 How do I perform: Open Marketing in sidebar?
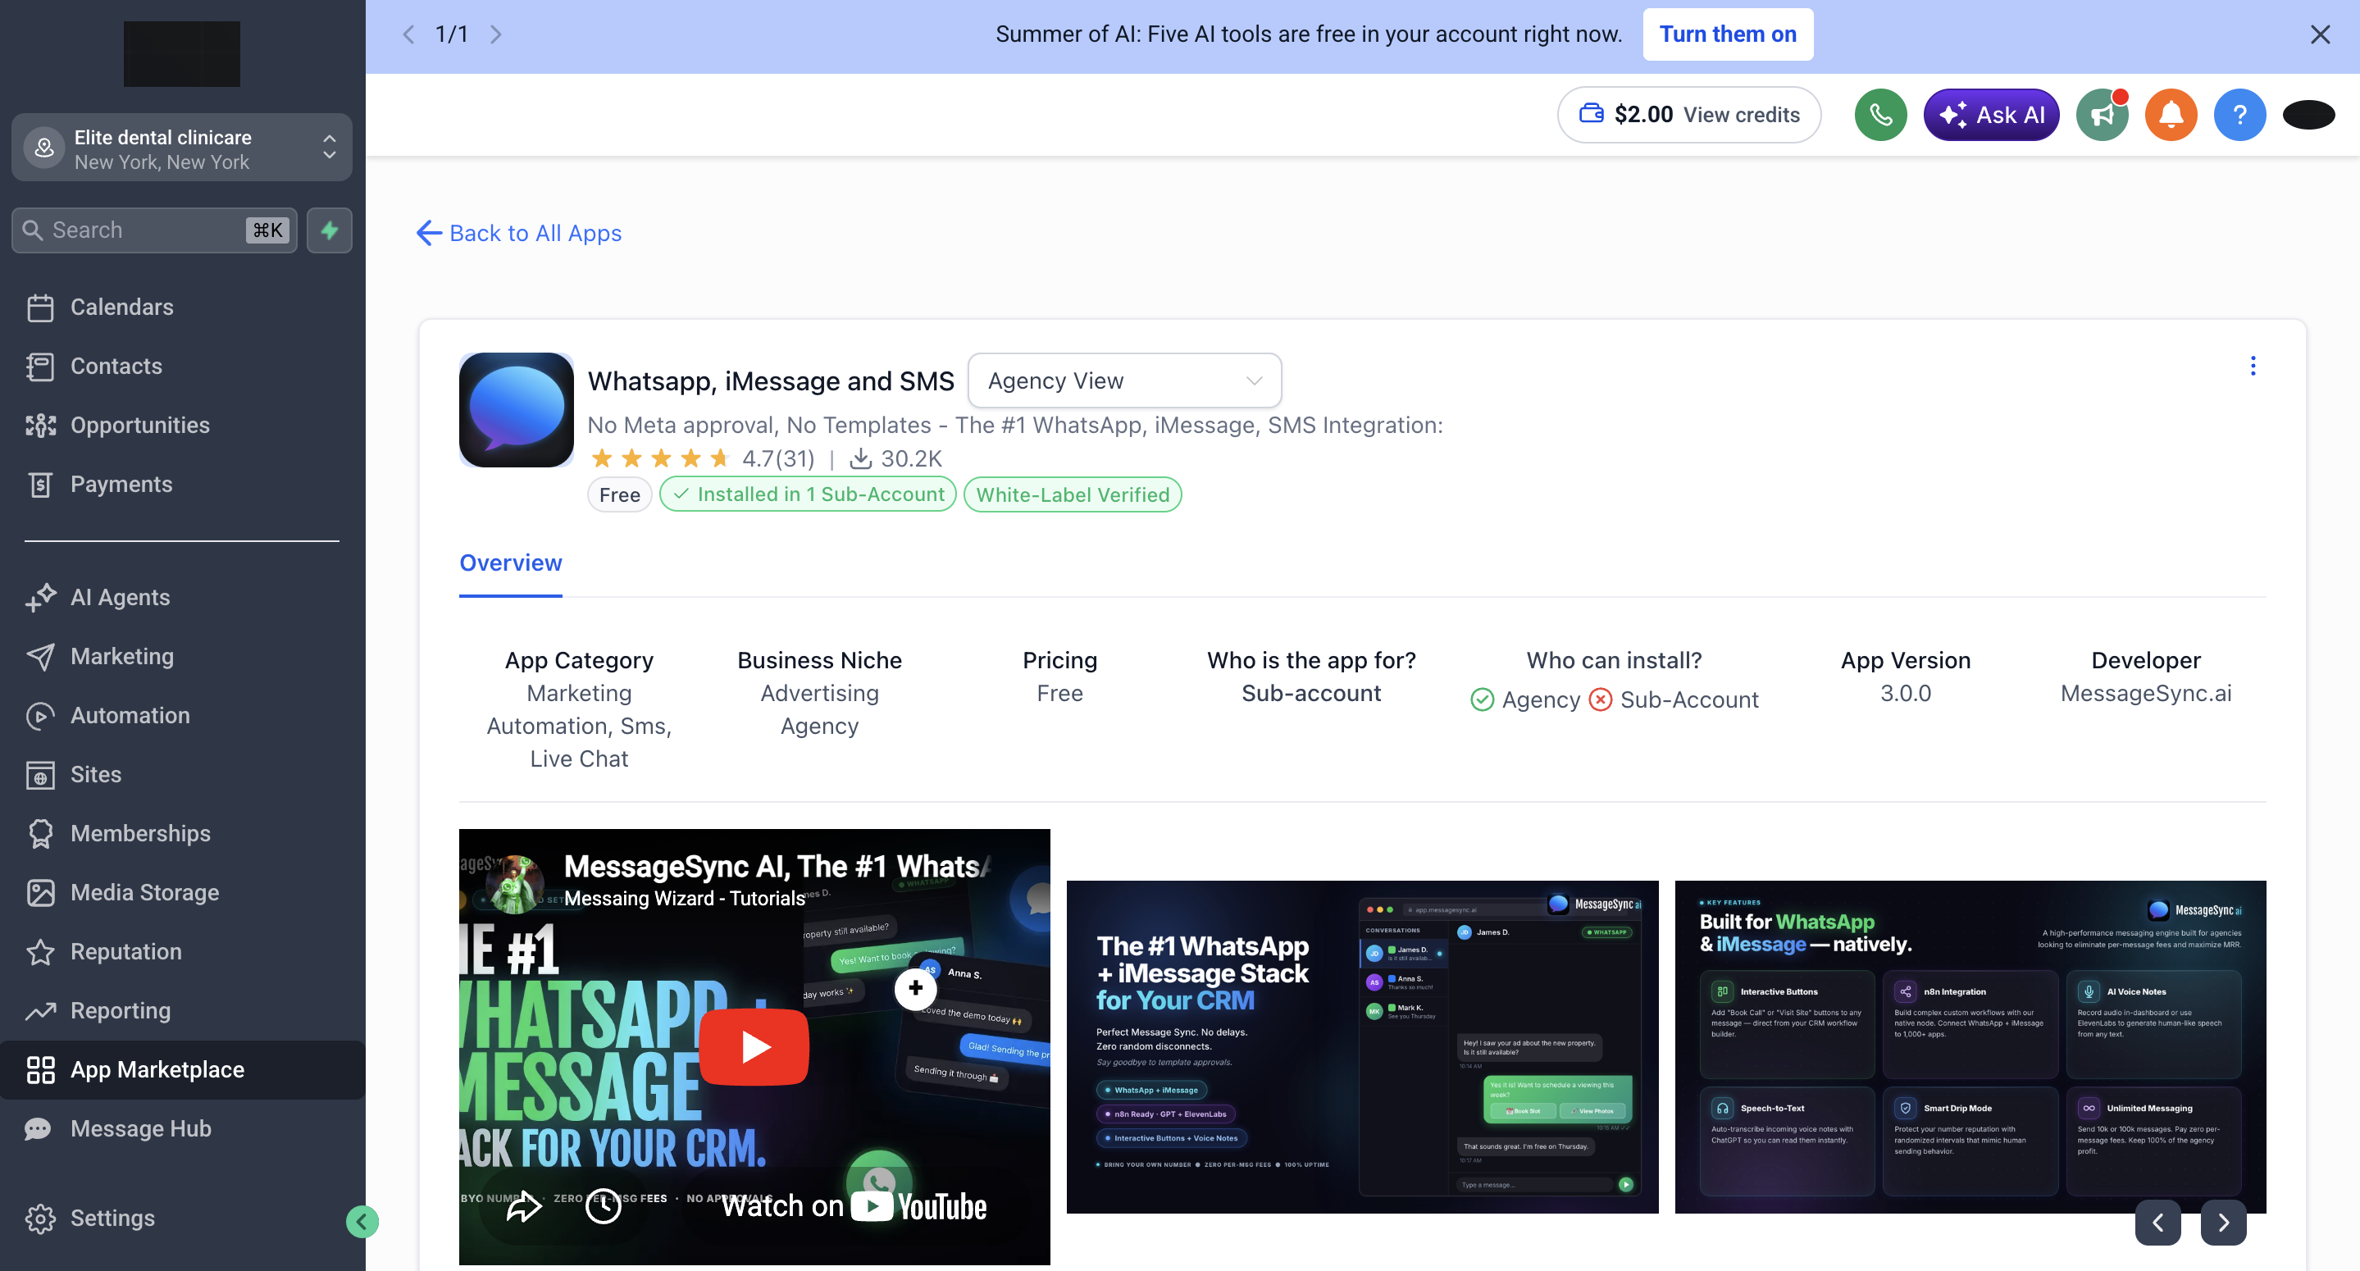coord(182,656)
